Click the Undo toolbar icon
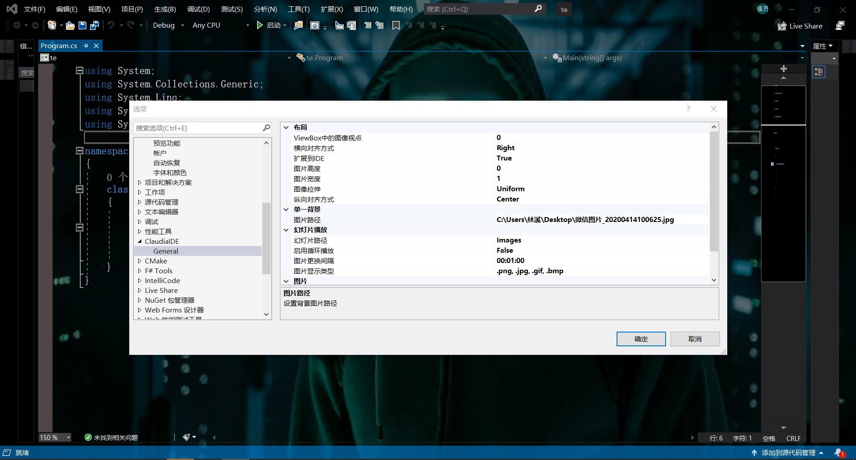The height and width of the screenshot is (460, 856). click(110, 25)
